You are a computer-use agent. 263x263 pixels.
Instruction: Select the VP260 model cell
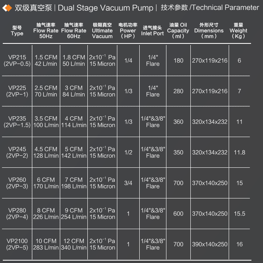click(x=17, y=183)
